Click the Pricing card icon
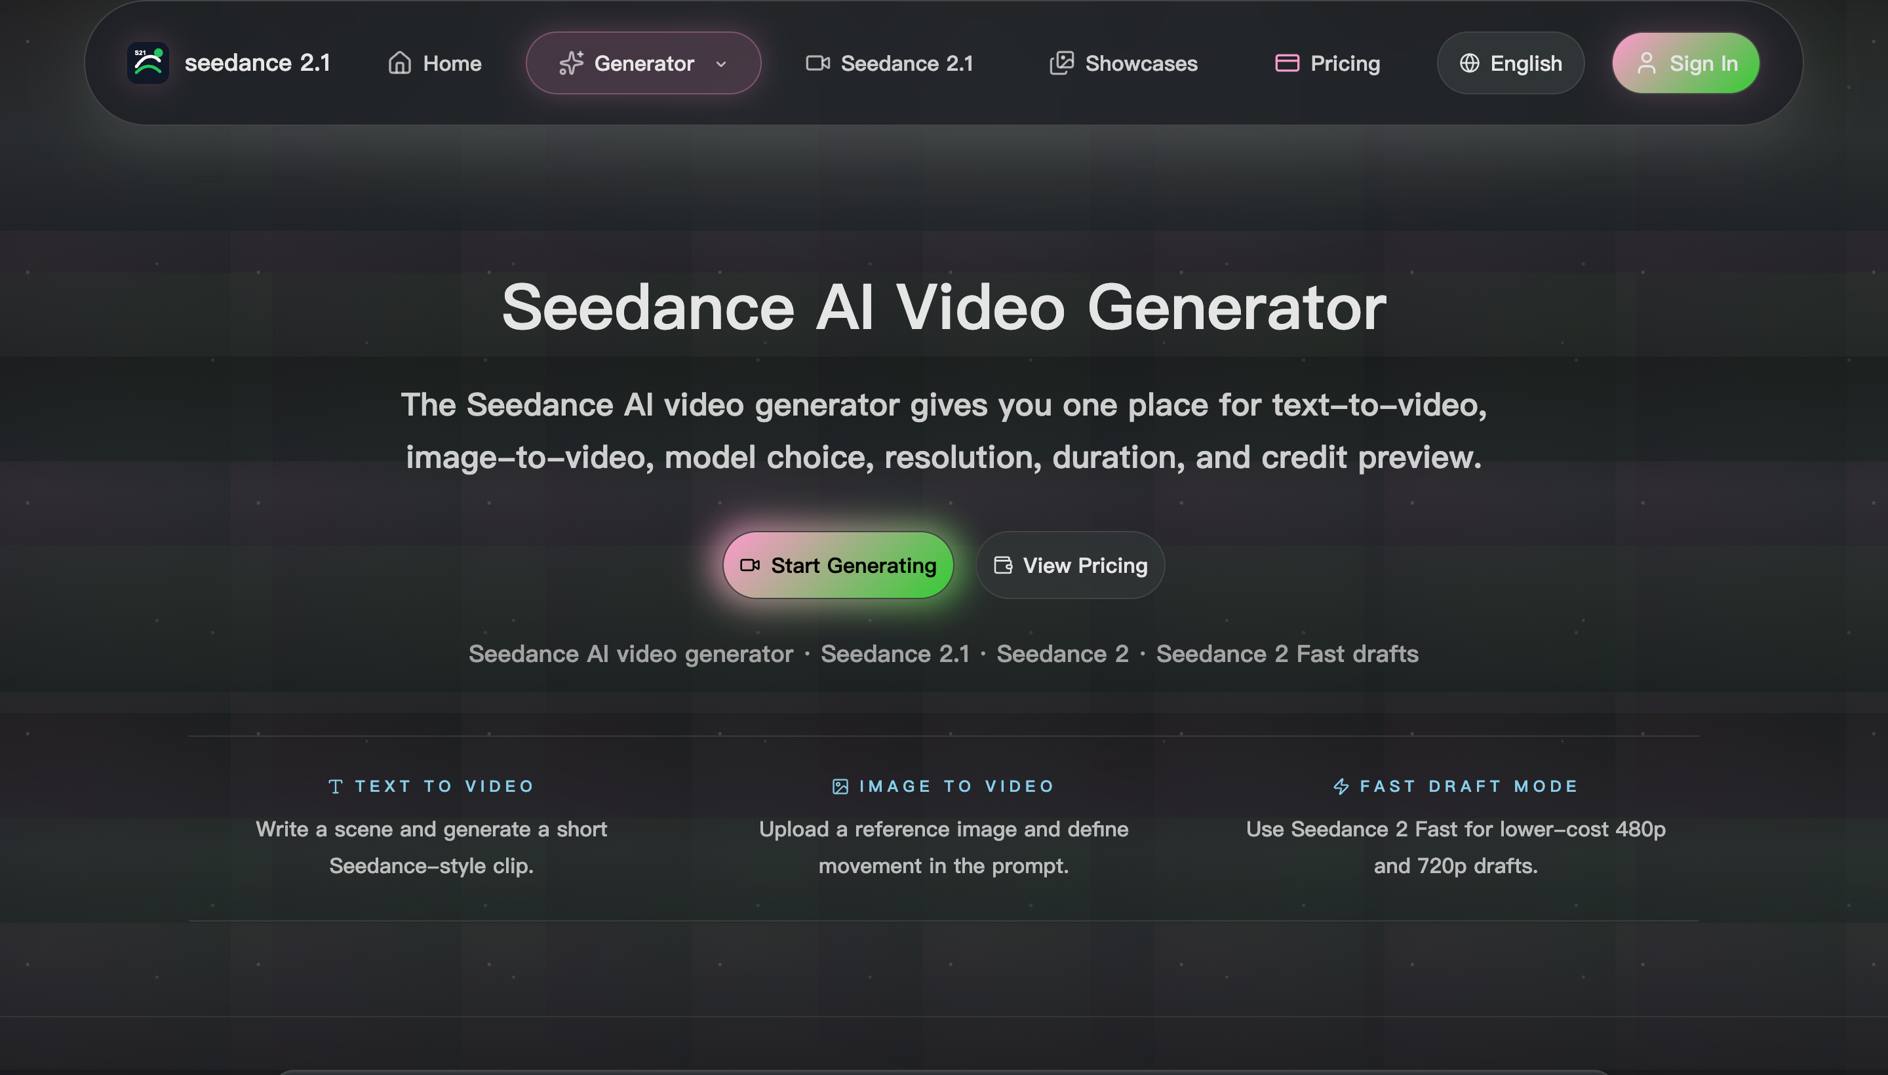This screenshot has width=1888, height=1075. click(x=1287, y=63)
